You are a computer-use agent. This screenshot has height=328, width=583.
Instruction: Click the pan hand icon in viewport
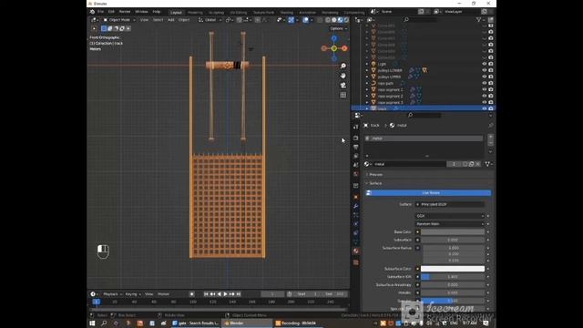[343, 76]
